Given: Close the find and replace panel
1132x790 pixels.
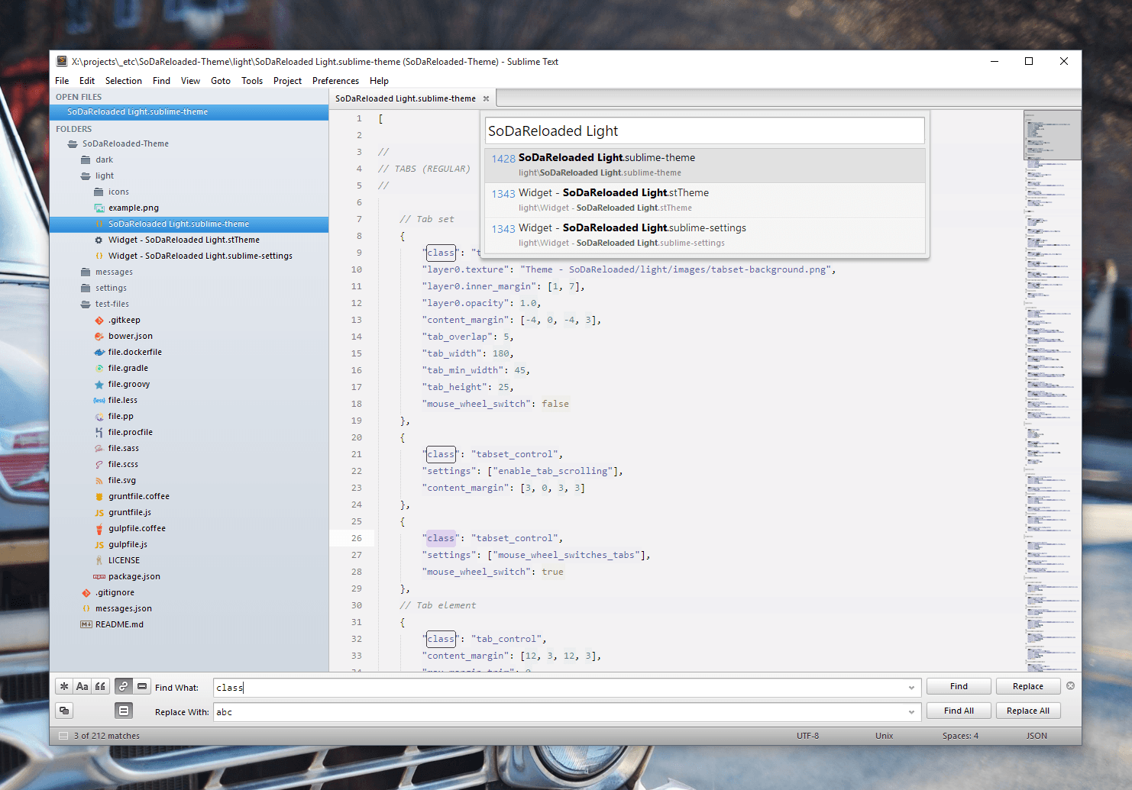Looking at the screenshot, I should point(1071,685).
